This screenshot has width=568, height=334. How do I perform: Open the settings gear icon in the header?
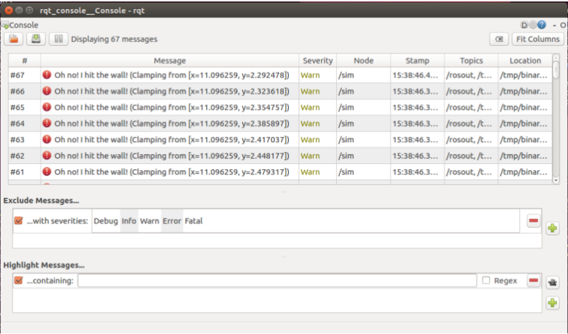click(533, 25)
